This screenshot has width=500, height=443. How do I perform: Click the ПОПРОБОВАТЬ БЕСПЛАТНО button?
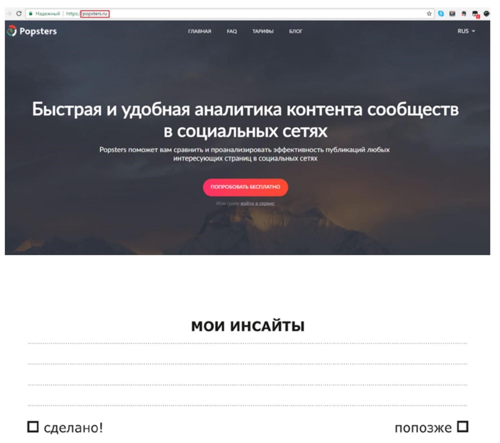coord(245,187)
